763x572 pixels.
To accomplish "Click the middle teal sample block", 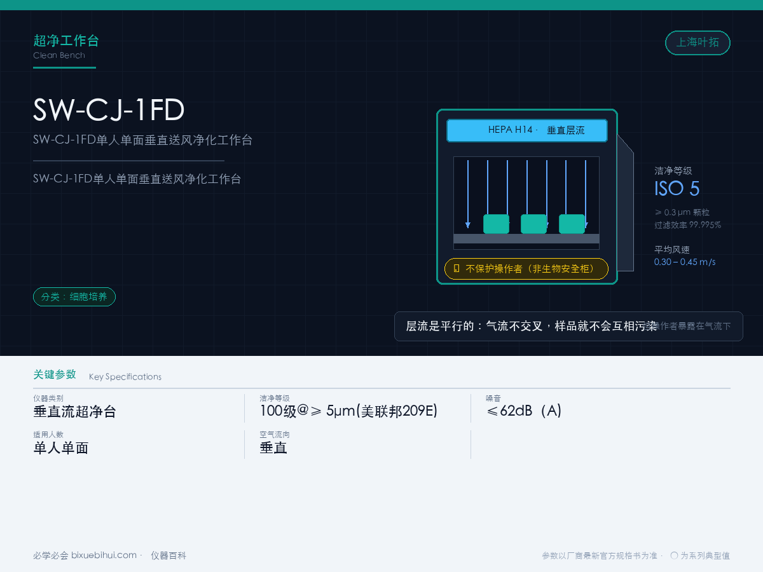I will coord(533,224).
